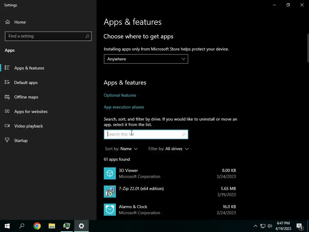Click the Offline maps sidebar icon
This screenshot has height=232, width=309.
point(7,97)
